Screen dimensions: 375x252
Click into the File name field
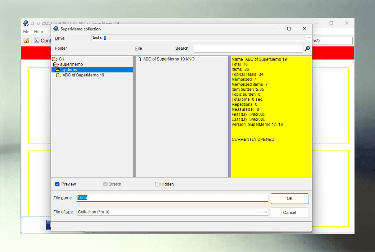[172, 198]
